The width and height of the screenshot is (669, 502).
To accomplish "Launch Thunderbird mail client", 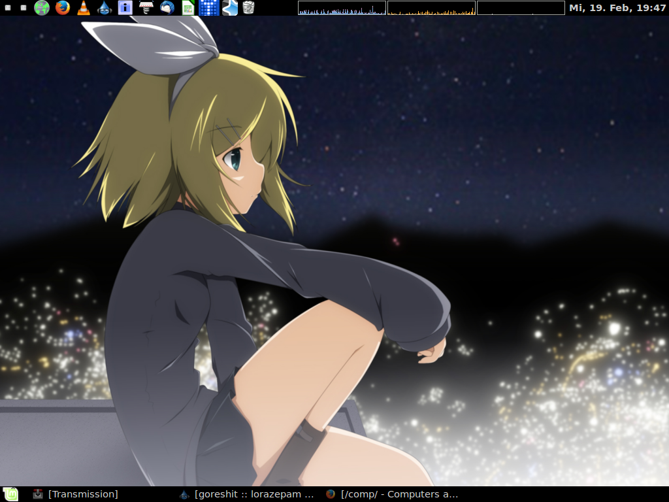I will tap(167, 8).
